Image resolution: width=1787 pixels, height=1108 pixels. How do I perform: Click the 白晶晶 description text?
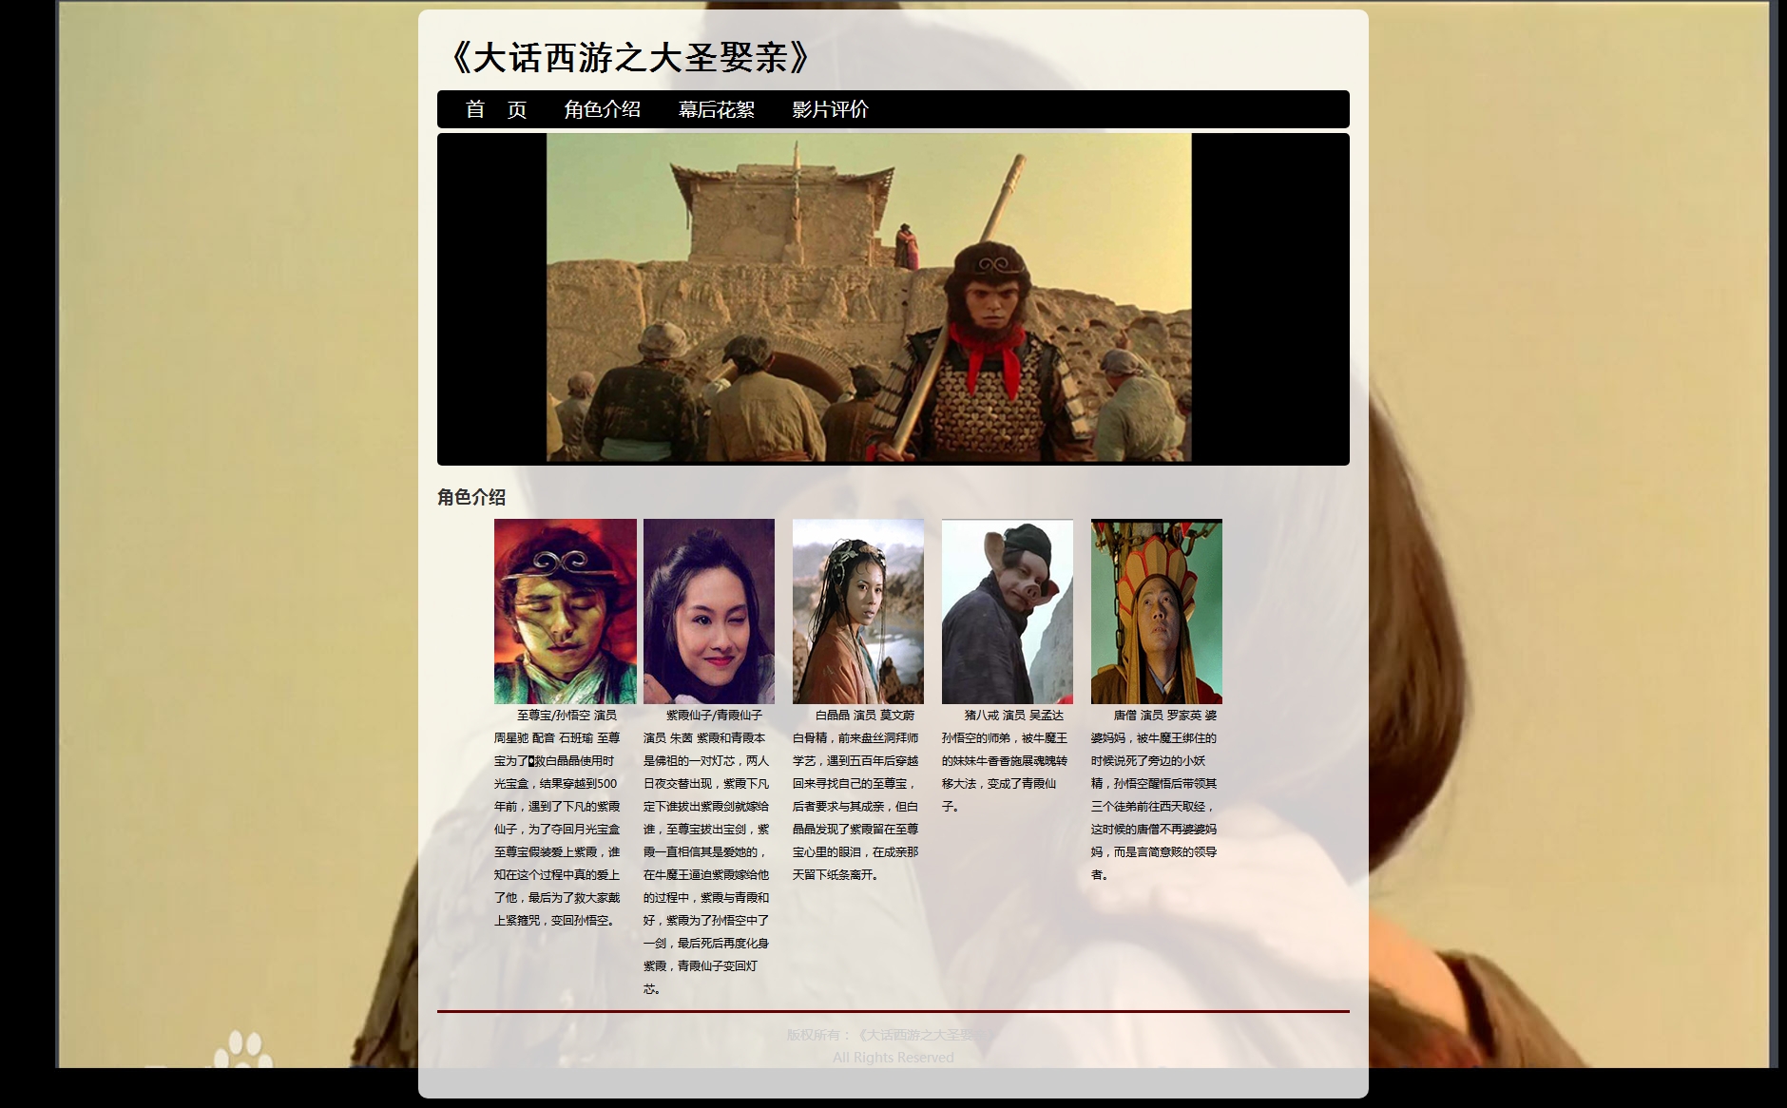click(855, 794)
